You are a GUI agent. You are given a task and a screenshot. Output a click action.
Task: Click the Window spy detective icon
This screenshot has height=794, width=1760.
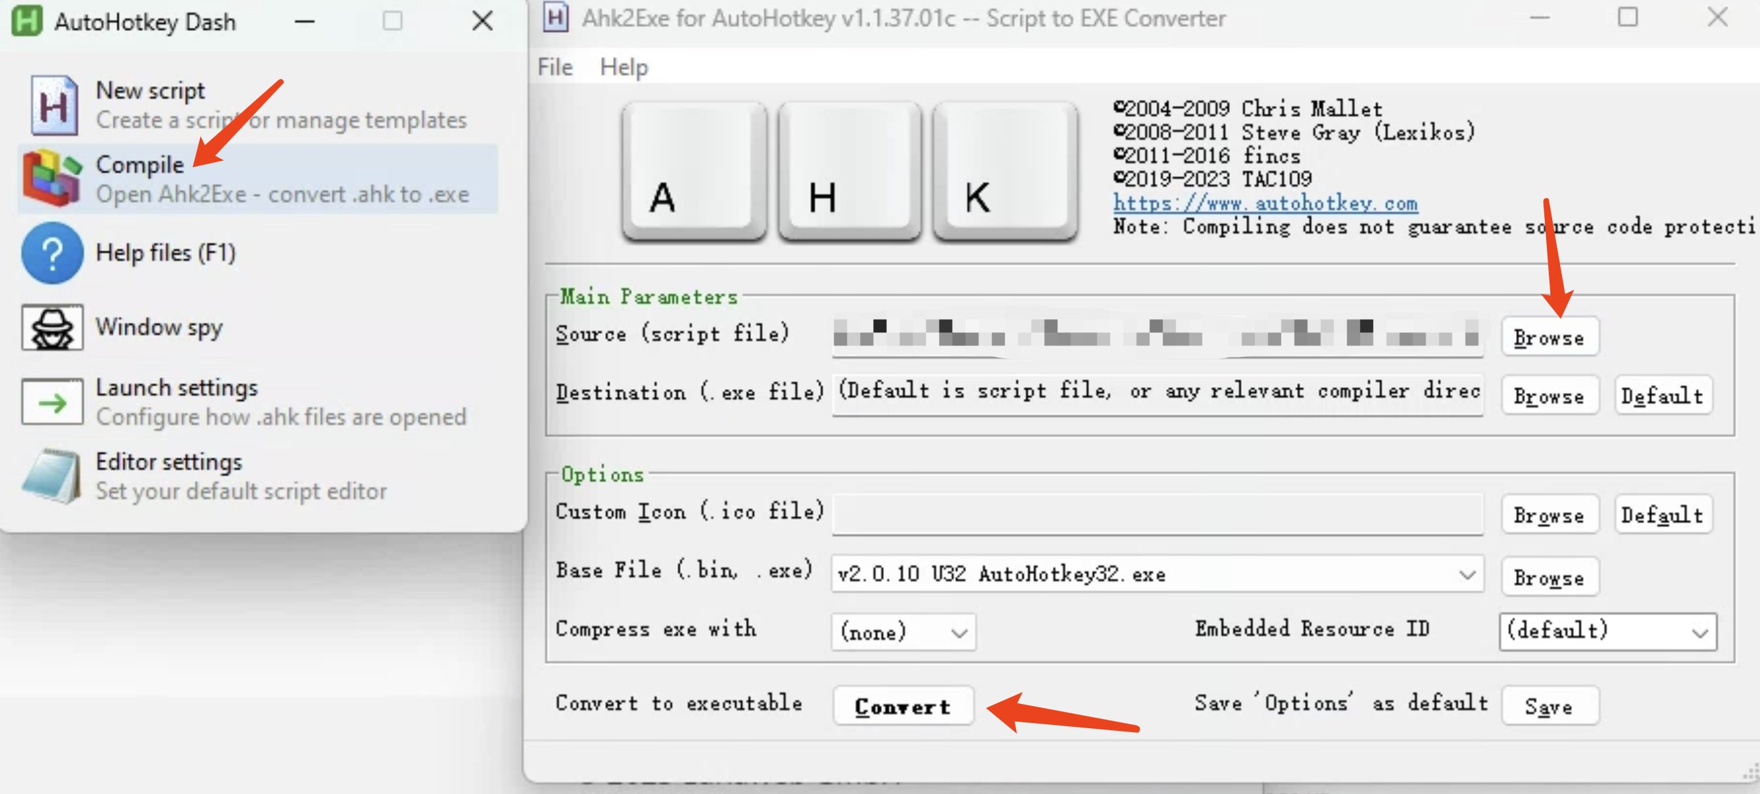tap(53, 327)
